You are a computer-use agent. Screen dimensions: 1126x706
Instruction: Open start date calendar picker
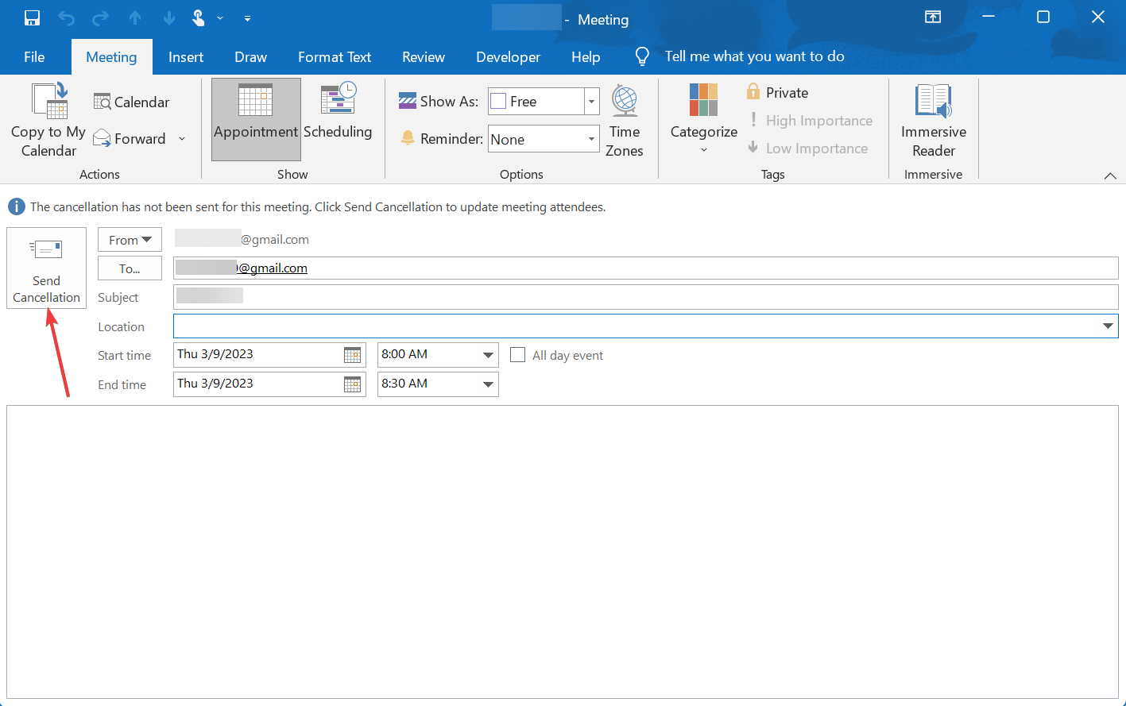coord(352,355)
